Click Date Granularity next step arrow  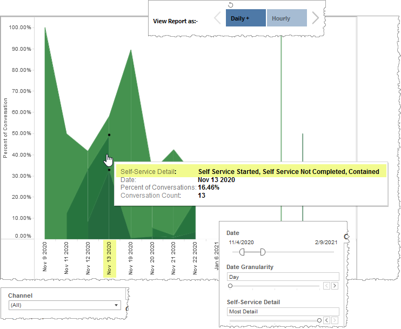click(x=335, y=286)
